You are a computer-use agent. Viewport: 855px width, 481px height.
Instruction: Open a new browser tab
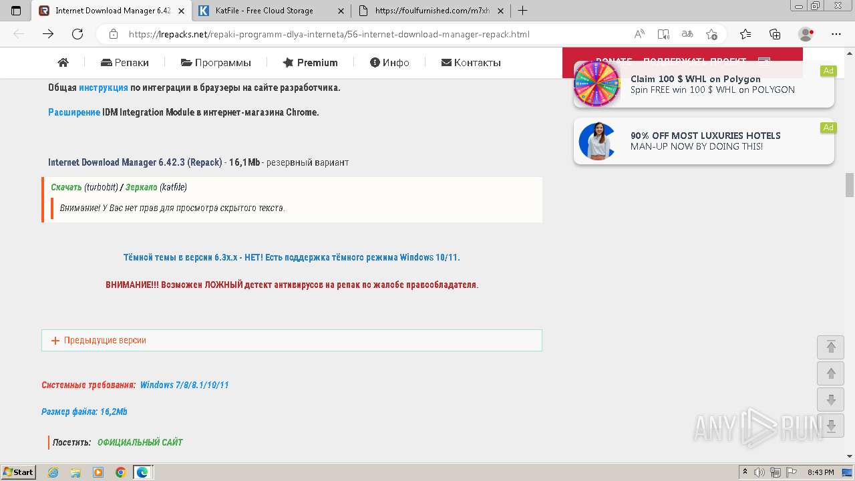click(522, 11)
